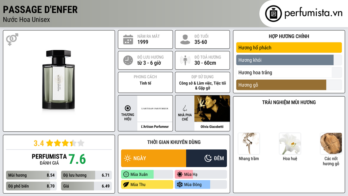
Task: Click the từ 3 - 6 giờ longevity value
Action: click(x=149, y=63)
